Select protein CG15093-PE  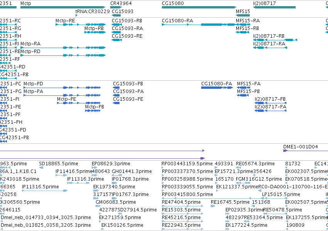point(128,99)
